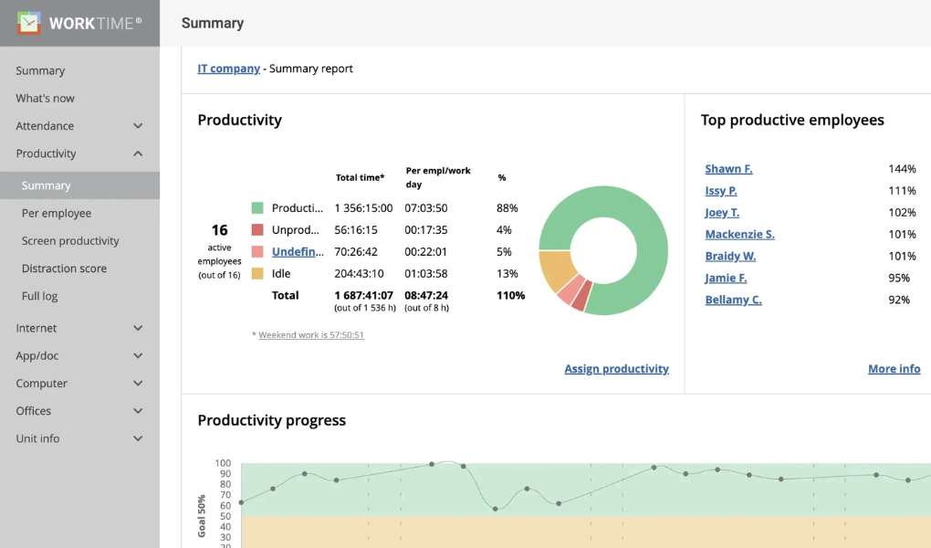Open the Assign productivity link
Image resolution: width=931 pixels, height=548 pixels.
(x=616, y=369)
